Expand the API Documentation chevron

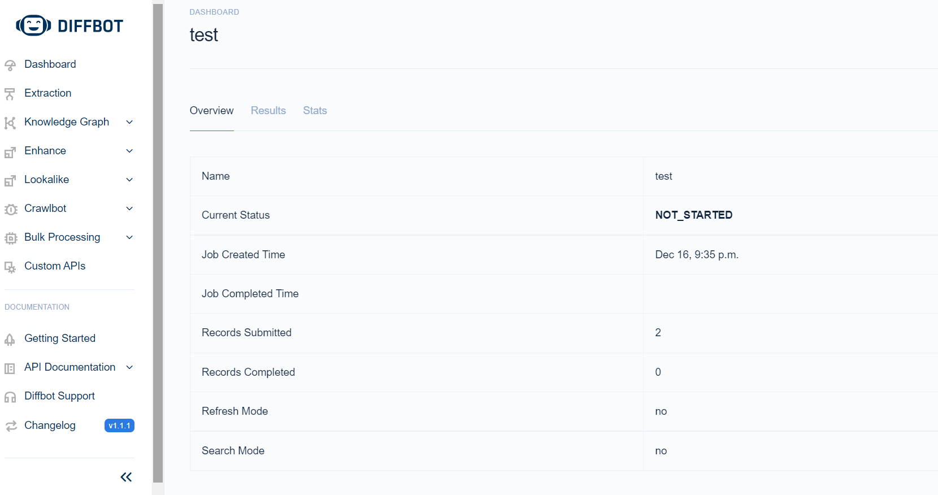(129, 367)
